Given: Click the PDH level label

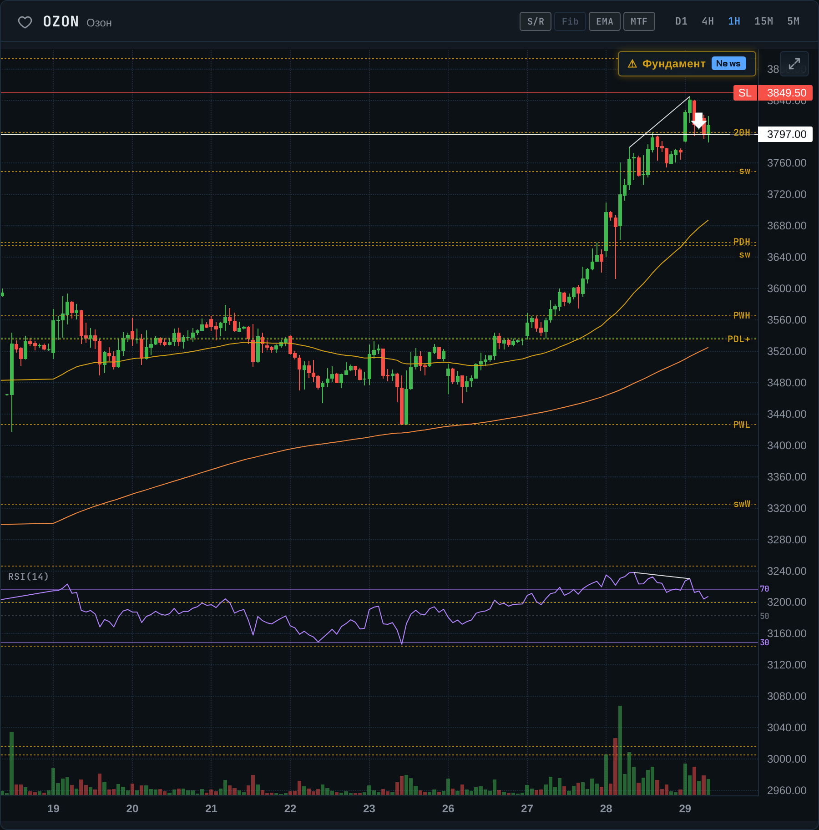Looking at the screenshot, I should (742, 242).
